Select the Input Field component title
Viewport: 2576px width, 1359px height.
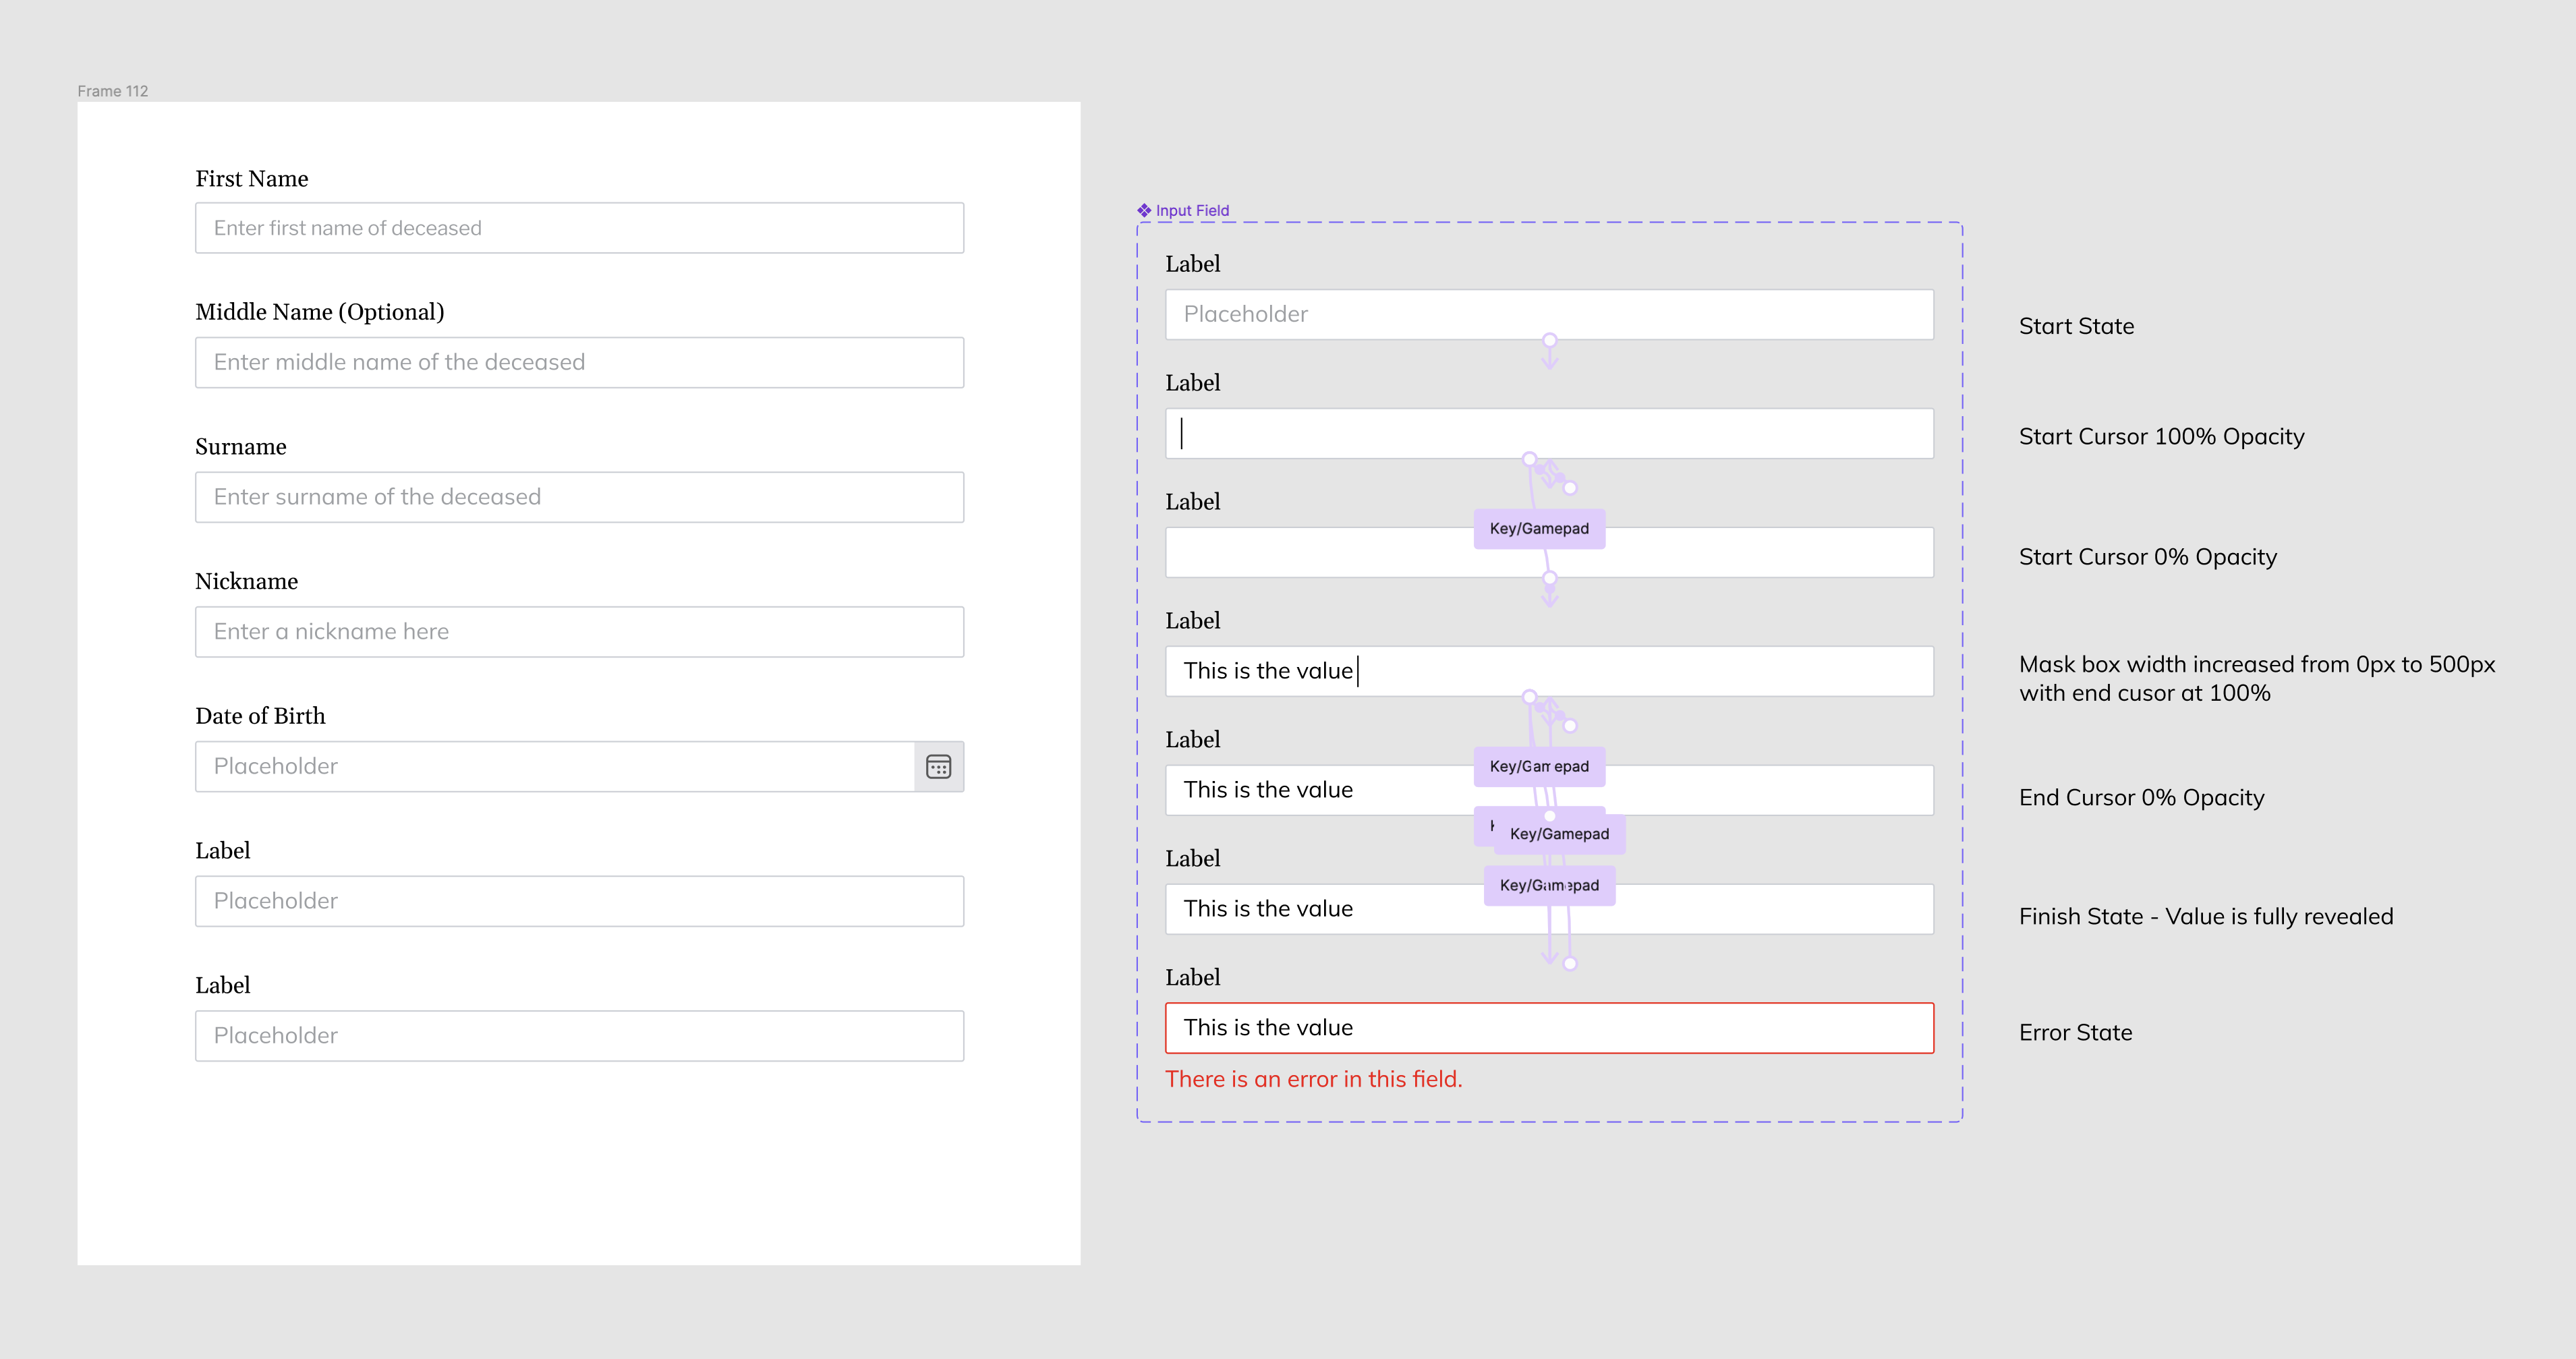point(1192,210)
